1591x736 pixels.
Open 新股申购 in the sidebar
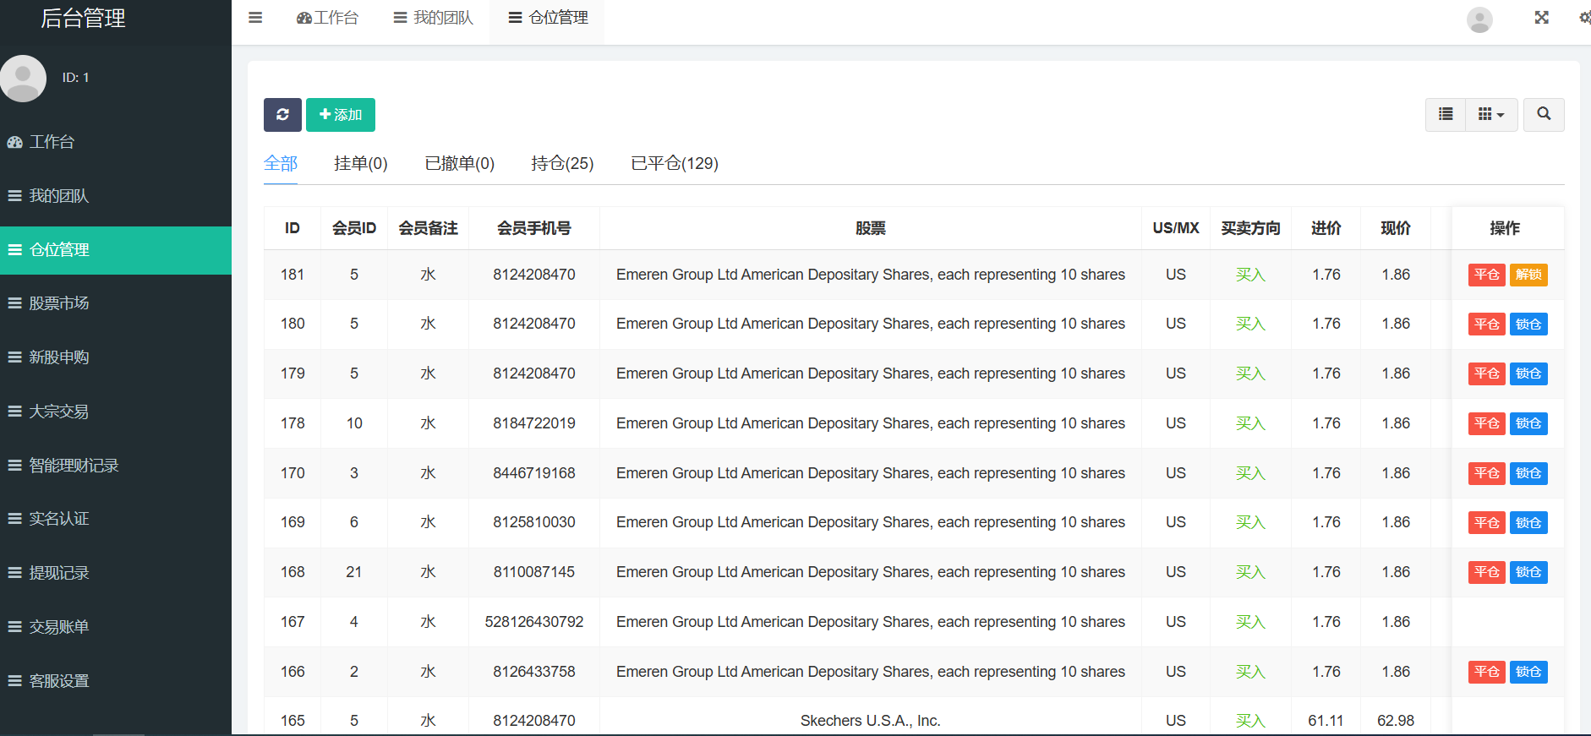point(59,357)
